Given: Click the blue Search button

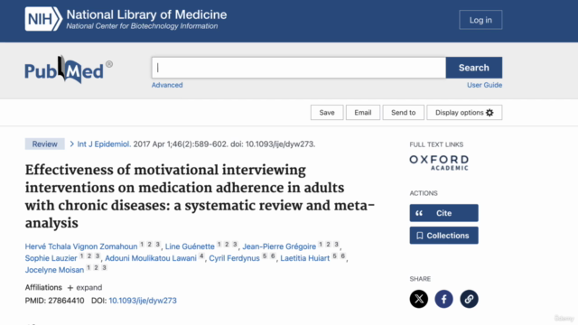Looking at the screenshot, I should [x=473, y=68].
